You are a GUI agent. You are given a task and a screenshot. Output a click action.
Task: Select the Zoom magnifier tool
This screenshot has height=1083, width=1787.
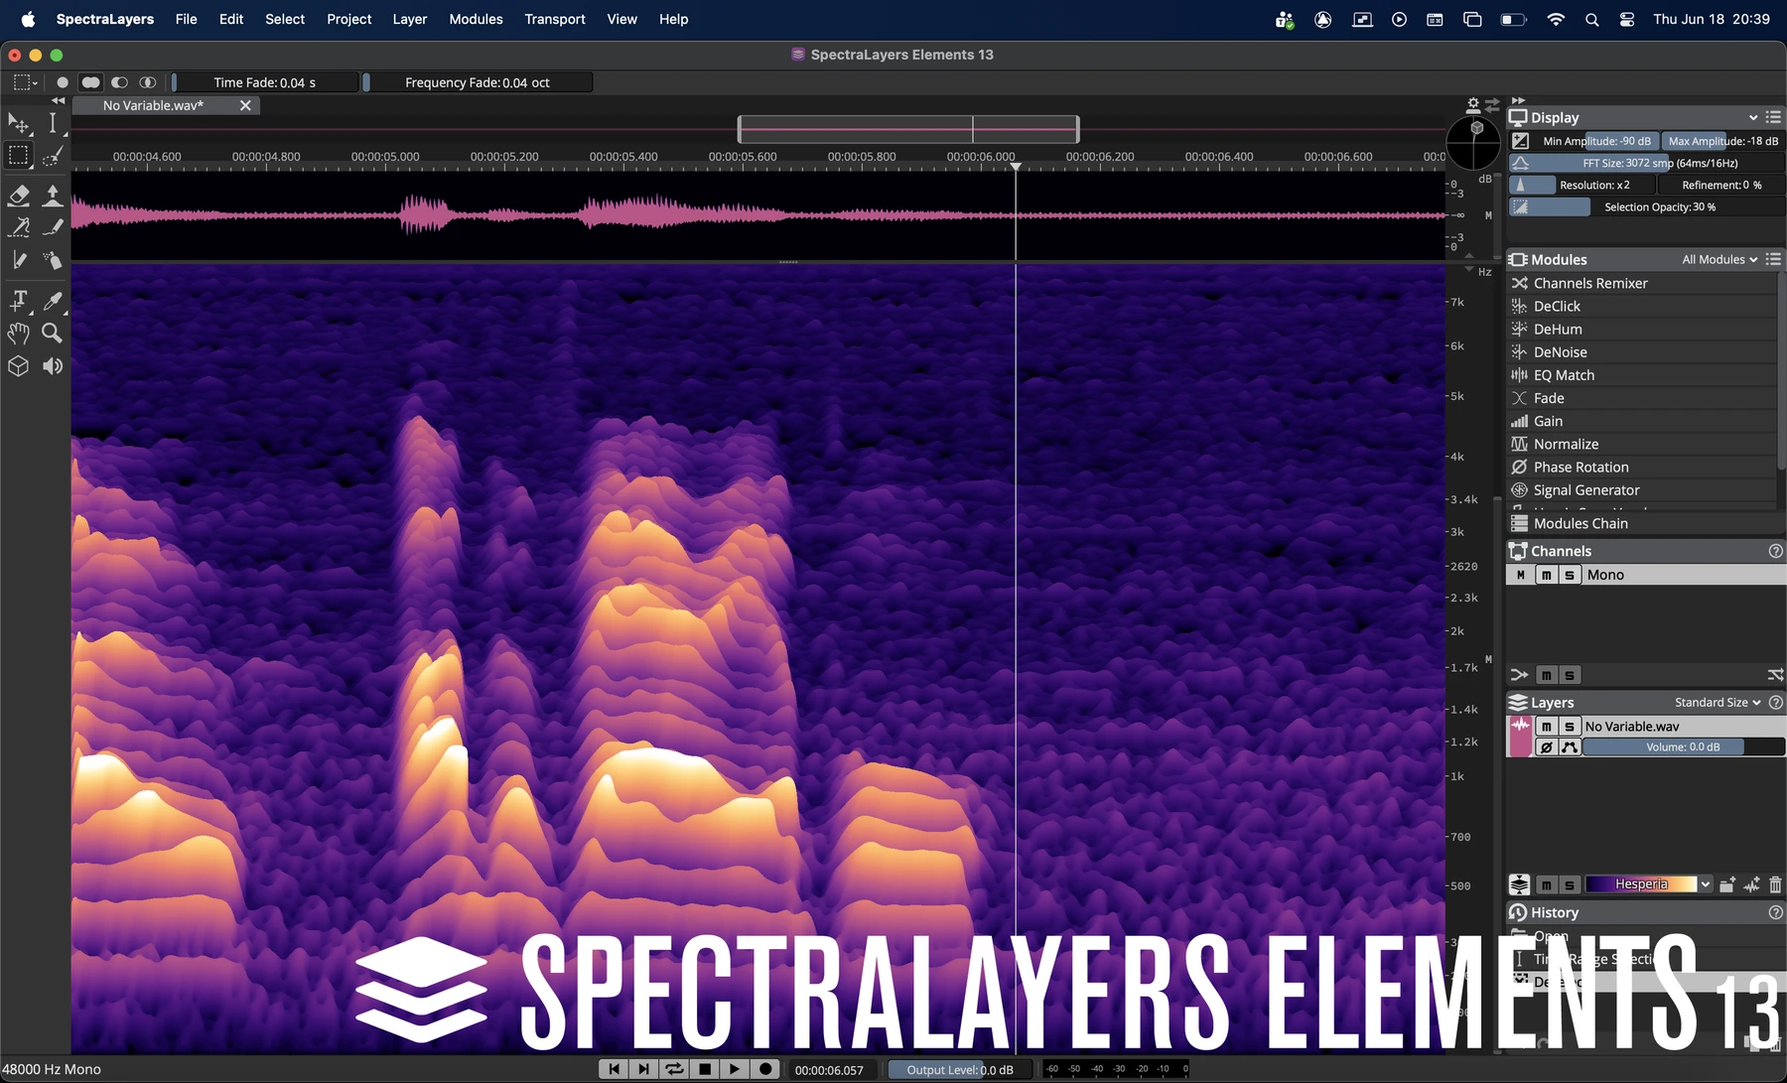[53, 333]
